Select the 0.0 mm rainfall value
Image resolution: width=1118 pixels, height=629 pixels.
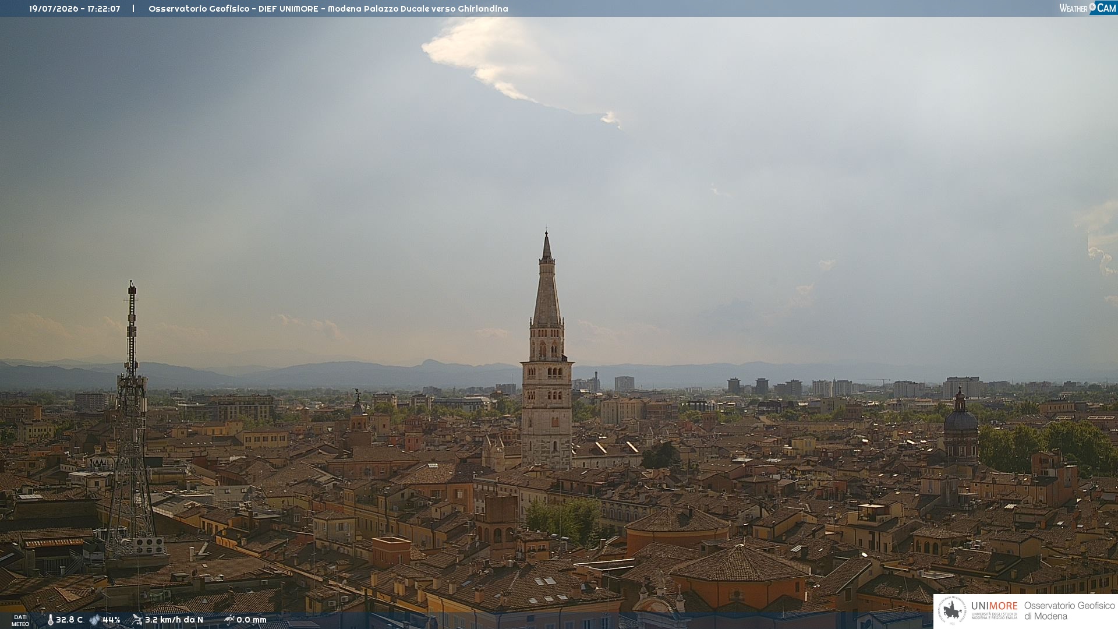[252, 620]
